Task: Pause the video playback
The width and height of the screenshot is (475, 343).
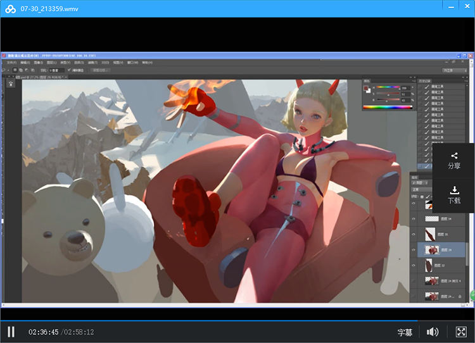Action: click(x=11, y=332)
